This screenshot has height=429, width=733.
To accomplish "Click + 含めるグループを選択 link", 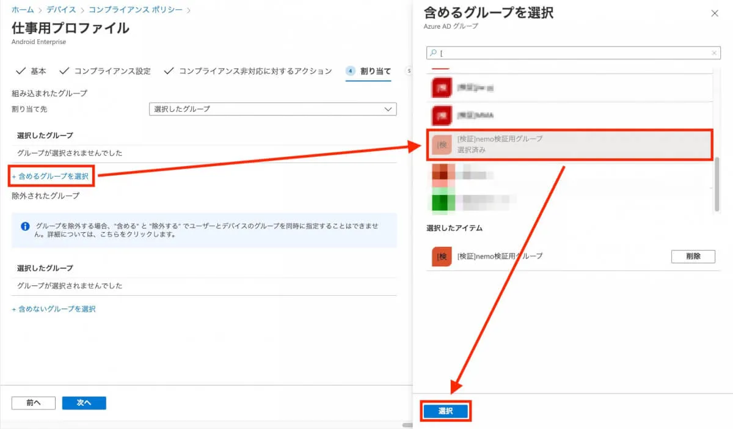I will click(x=51, y=177).
